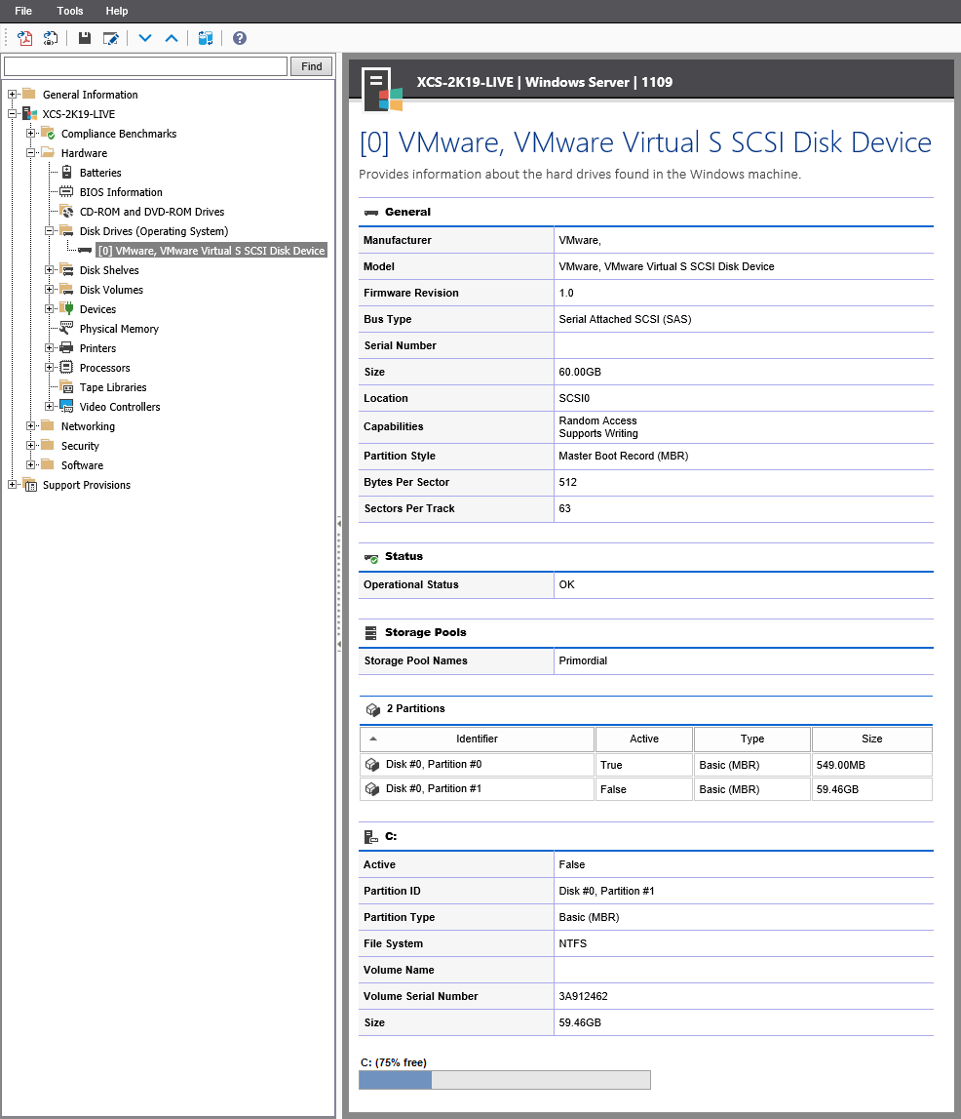Screen dimensions: 961x1119
Task: Click the Find button
Action: pyautogui.click(x=312, y=66)
